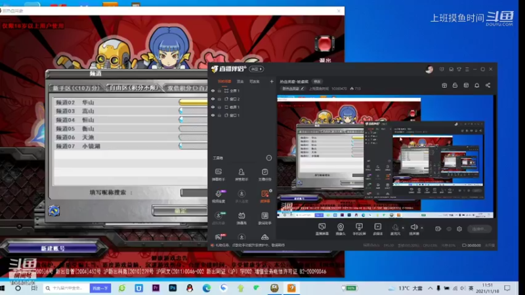This screenshot has width=525, height=295.
Task: Hide the 全屏 1 source via eye icon
Action: tap(213, 90)
